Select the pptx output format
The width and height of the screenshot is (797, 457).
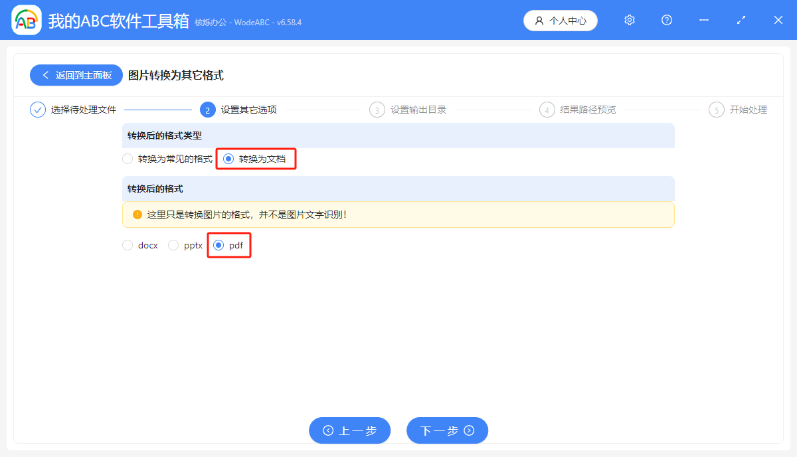click(x=173, y=245)
